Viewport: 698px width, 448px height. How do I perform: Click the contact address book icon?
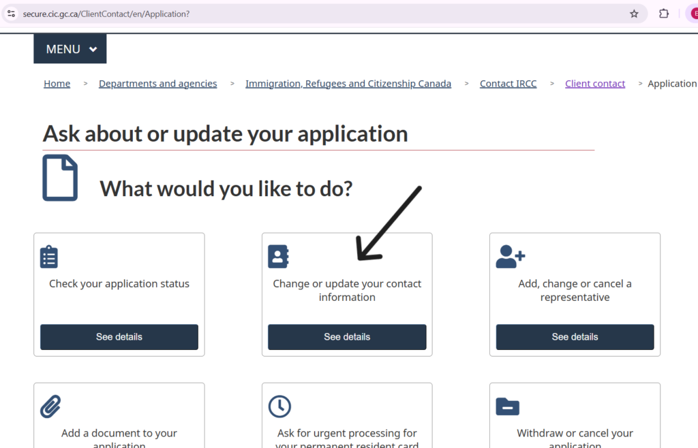point(278,257)
